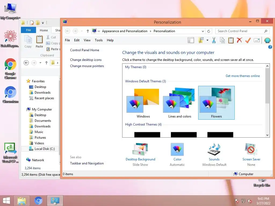Screen dimensions: 275x206
Task: Click Forward arrow in Personalization window
Action: tap(75, 31)
